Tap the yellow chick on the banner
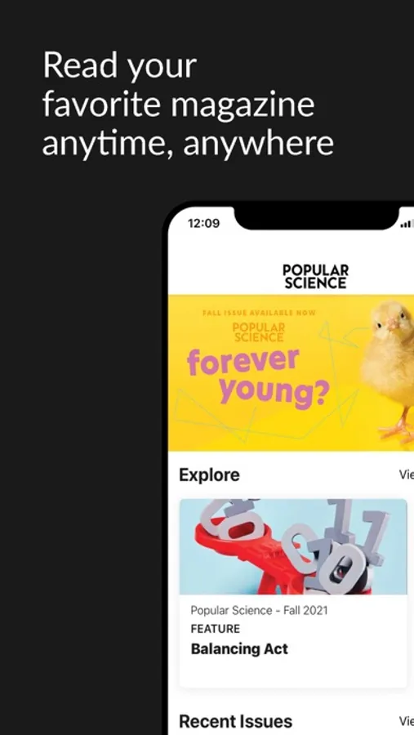Screen dimensions: 414x735 click(390, 370)
